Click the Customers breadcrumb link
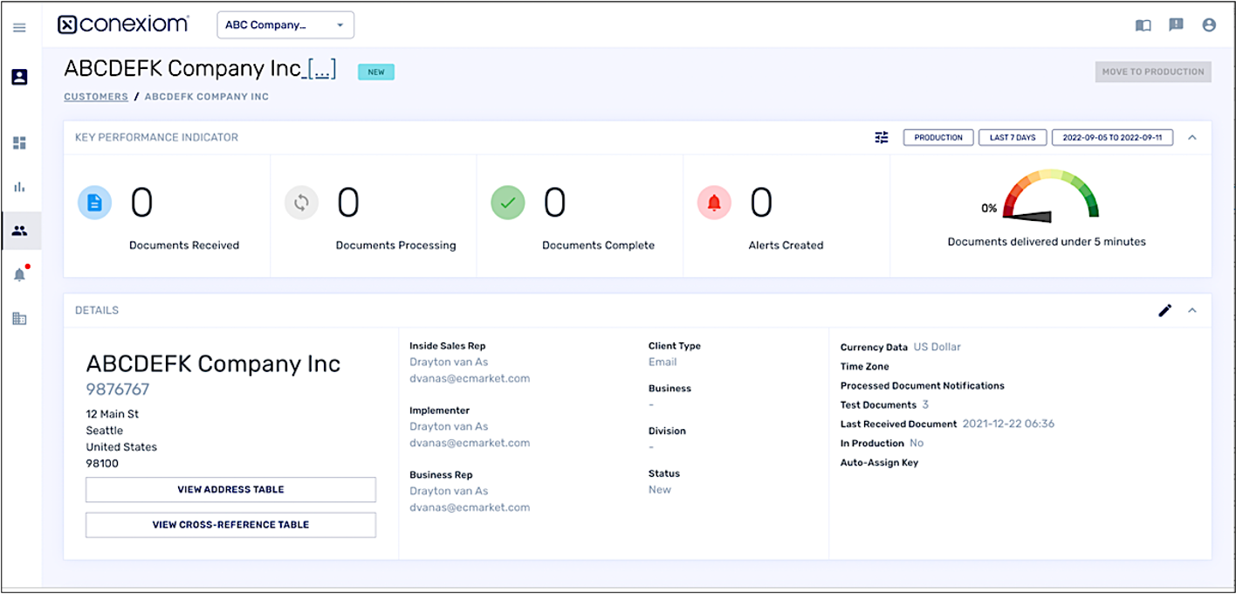Viewport: 1236px width, 594px height. (96, 97)
